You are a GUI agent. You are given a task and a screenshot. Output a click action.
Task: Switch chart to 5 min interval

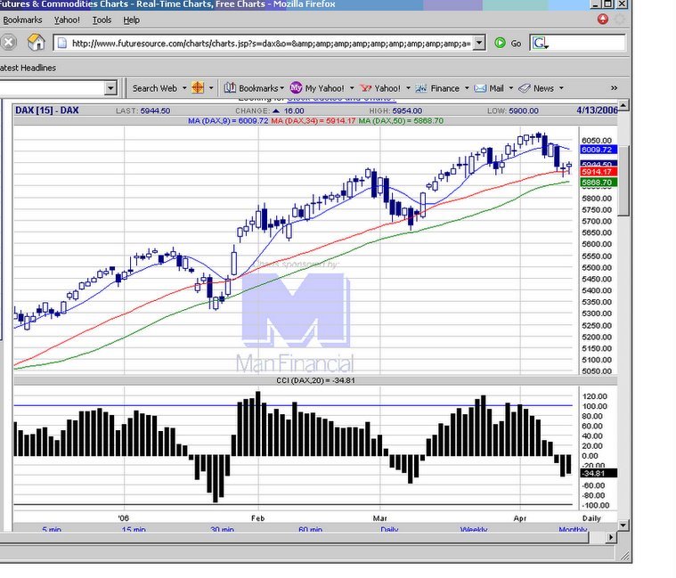52,529
